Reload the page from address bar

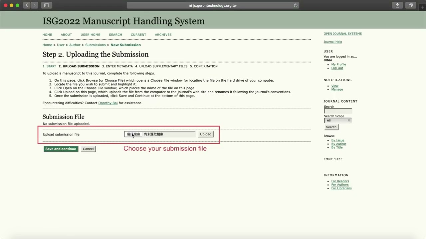tap(295, 5)
